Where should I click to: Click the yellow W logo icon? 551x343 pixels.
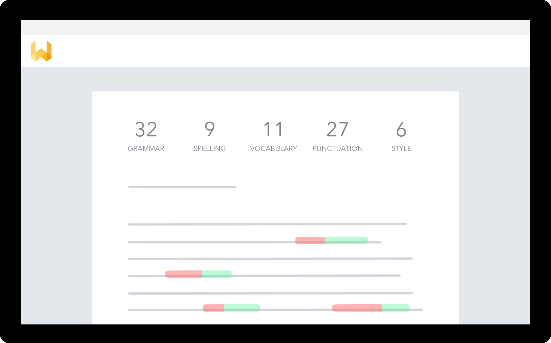coord(42,50)
